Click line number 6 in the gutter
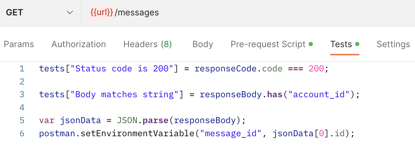The image size is (415, 148). 22,134
